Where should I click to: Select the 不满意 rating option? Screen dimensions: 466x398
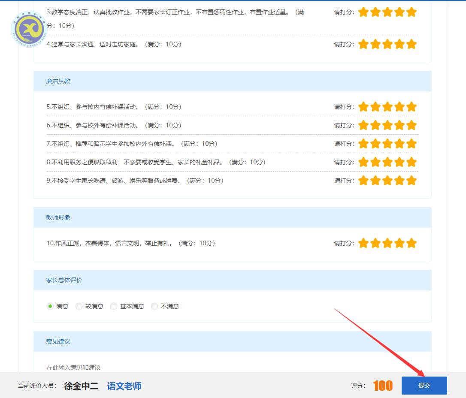154,306
